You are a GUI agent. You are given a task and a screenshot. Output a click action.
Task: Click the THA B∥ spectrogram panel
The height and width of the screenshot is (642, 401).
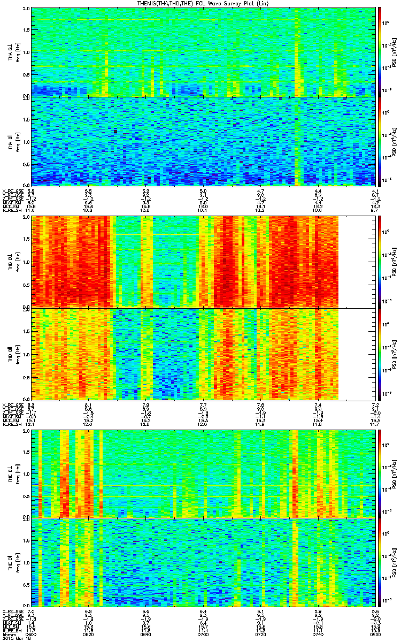[203, 141]
